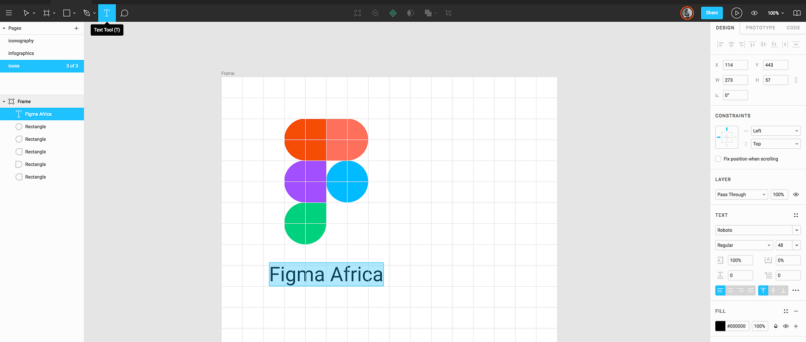Set text align top vertically
The width and height of the screenshot is (806, 342).
[763, 290]
